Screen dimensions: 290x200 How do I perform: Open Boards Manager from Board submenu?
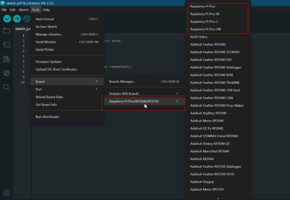[x=144, y=82]
